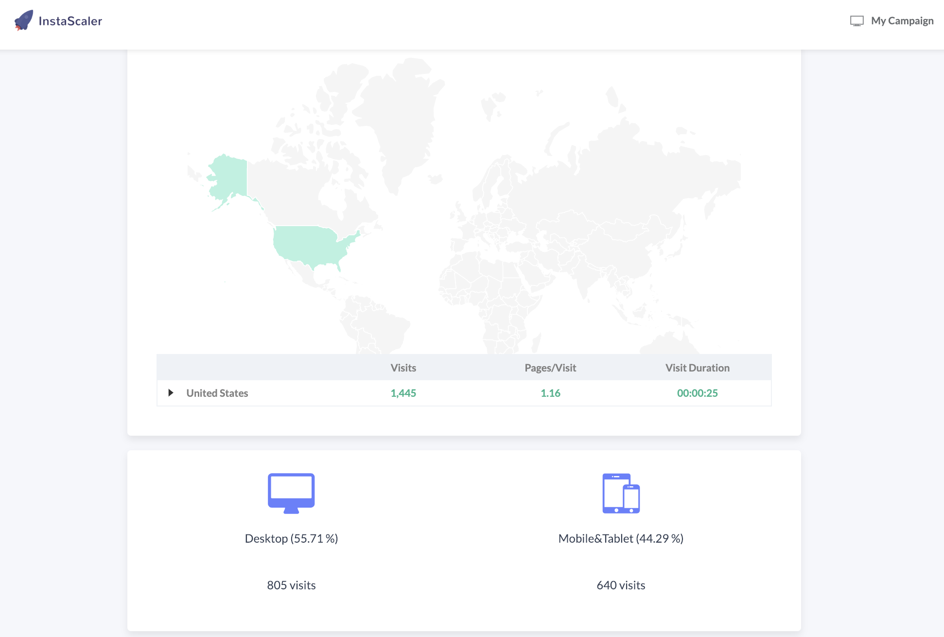Select the Pages/Visit value 1.16
The image size is (944, 637).
550,393
